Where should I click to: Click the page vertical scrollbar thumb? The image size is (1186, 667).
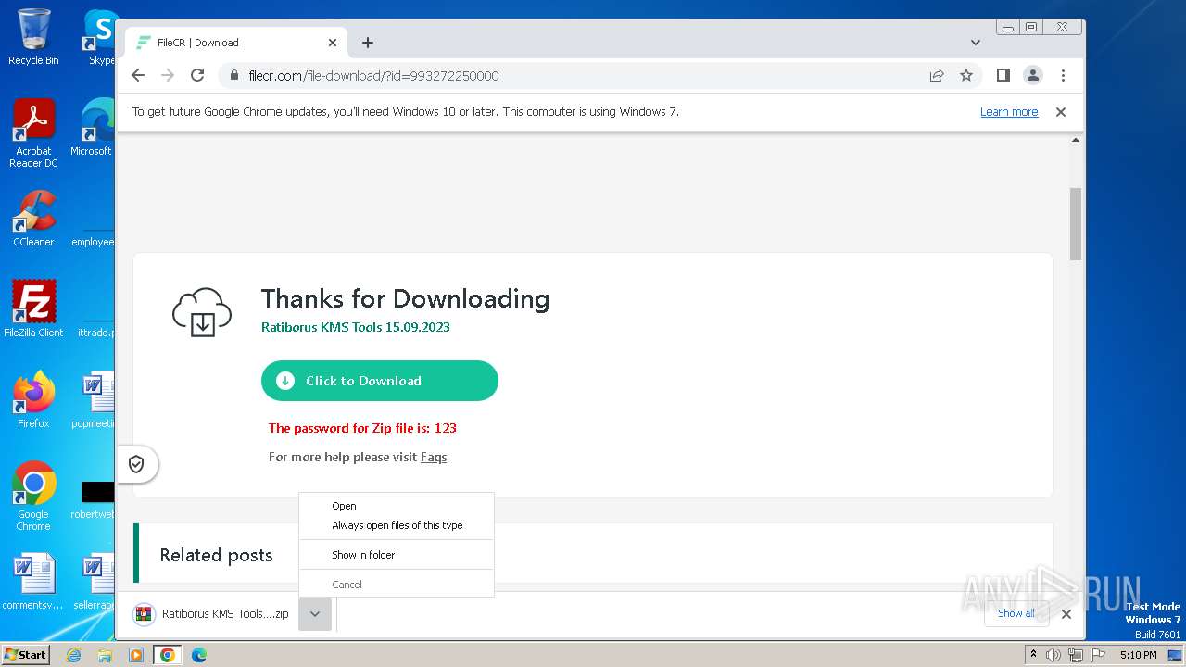(x=1076, y=223)
